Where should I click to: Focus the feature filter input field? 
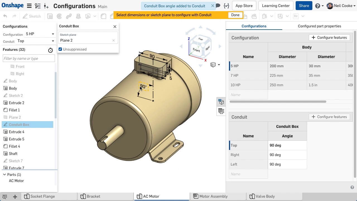[29, 58]
